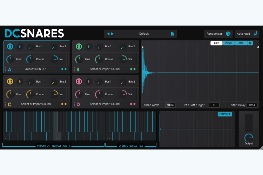
Task: Toggle layer A power button
Action: click(x=10, y=47)
